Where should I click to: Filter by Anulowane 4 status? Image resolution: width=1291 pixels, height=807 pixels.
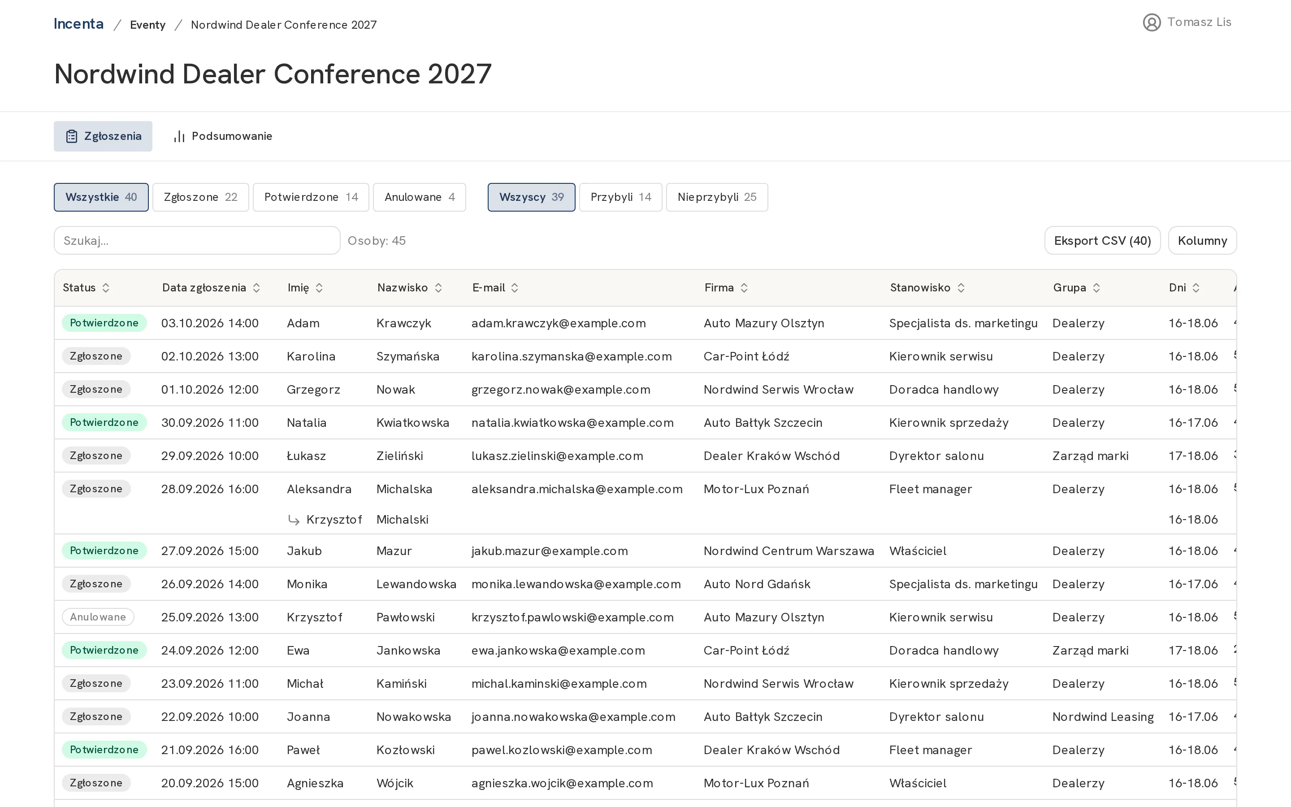pos(419,197)
